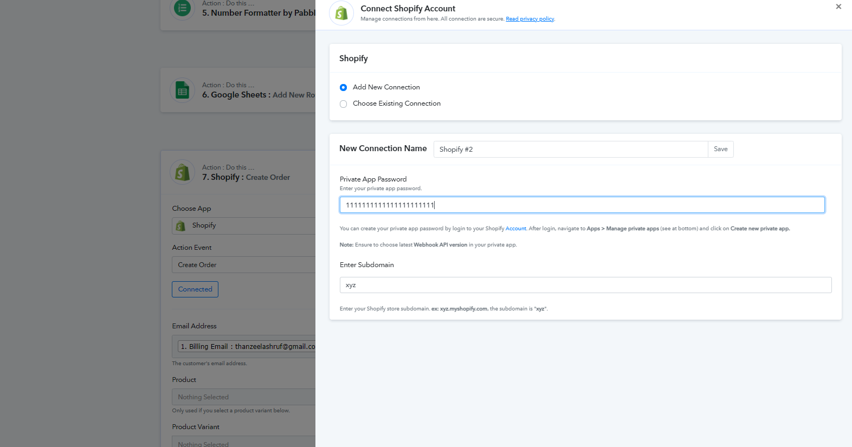Open step 5 Number Formatter by Pabbly

tap(259, 13)
